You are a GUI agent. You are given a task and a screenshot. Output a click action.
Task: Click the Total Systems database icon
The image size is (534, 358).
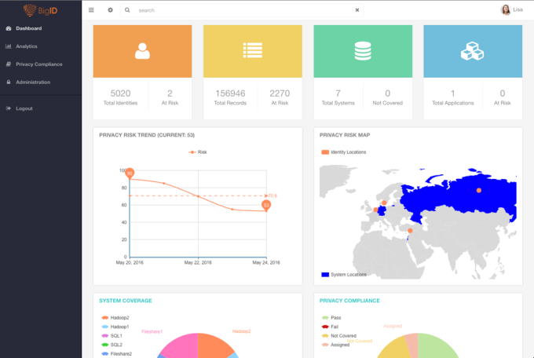363,51
